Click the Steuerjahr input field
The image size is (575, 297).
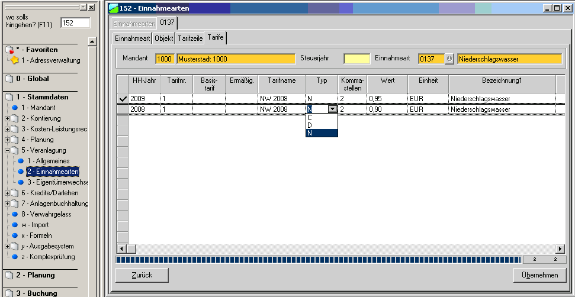click(356, 59)
